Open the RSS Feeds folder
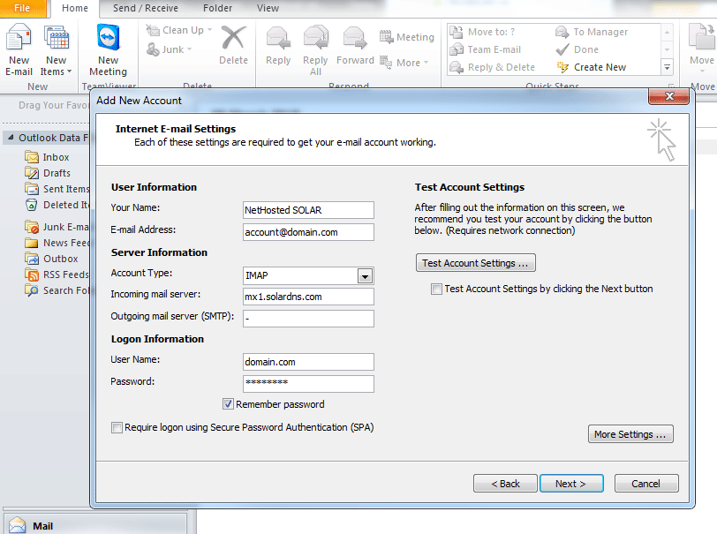 point(57,275)
